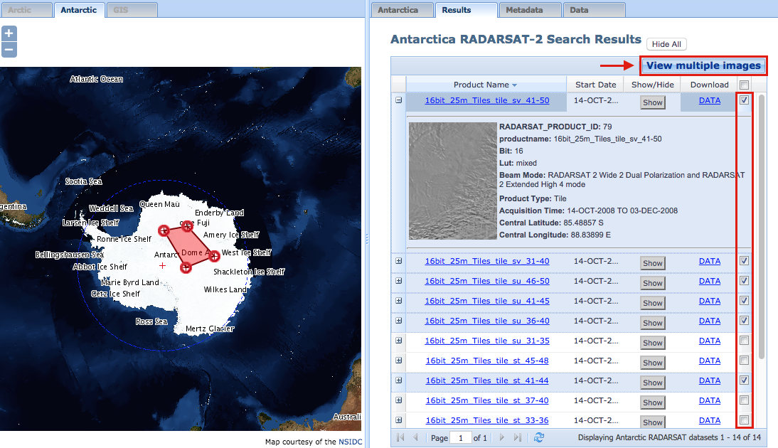
Task: Go to the first page of results
Action: (x=400, y=438)
